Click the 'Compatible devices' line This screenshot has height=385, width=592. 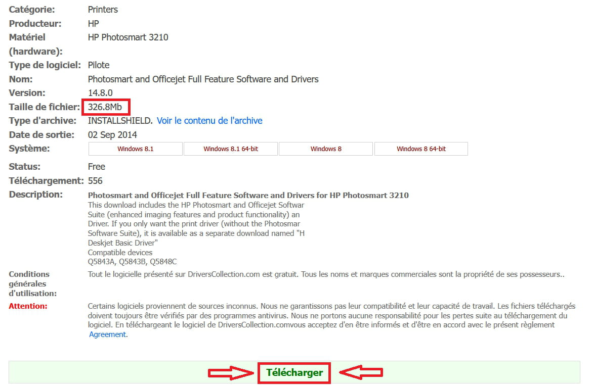(x=120, y=253)
